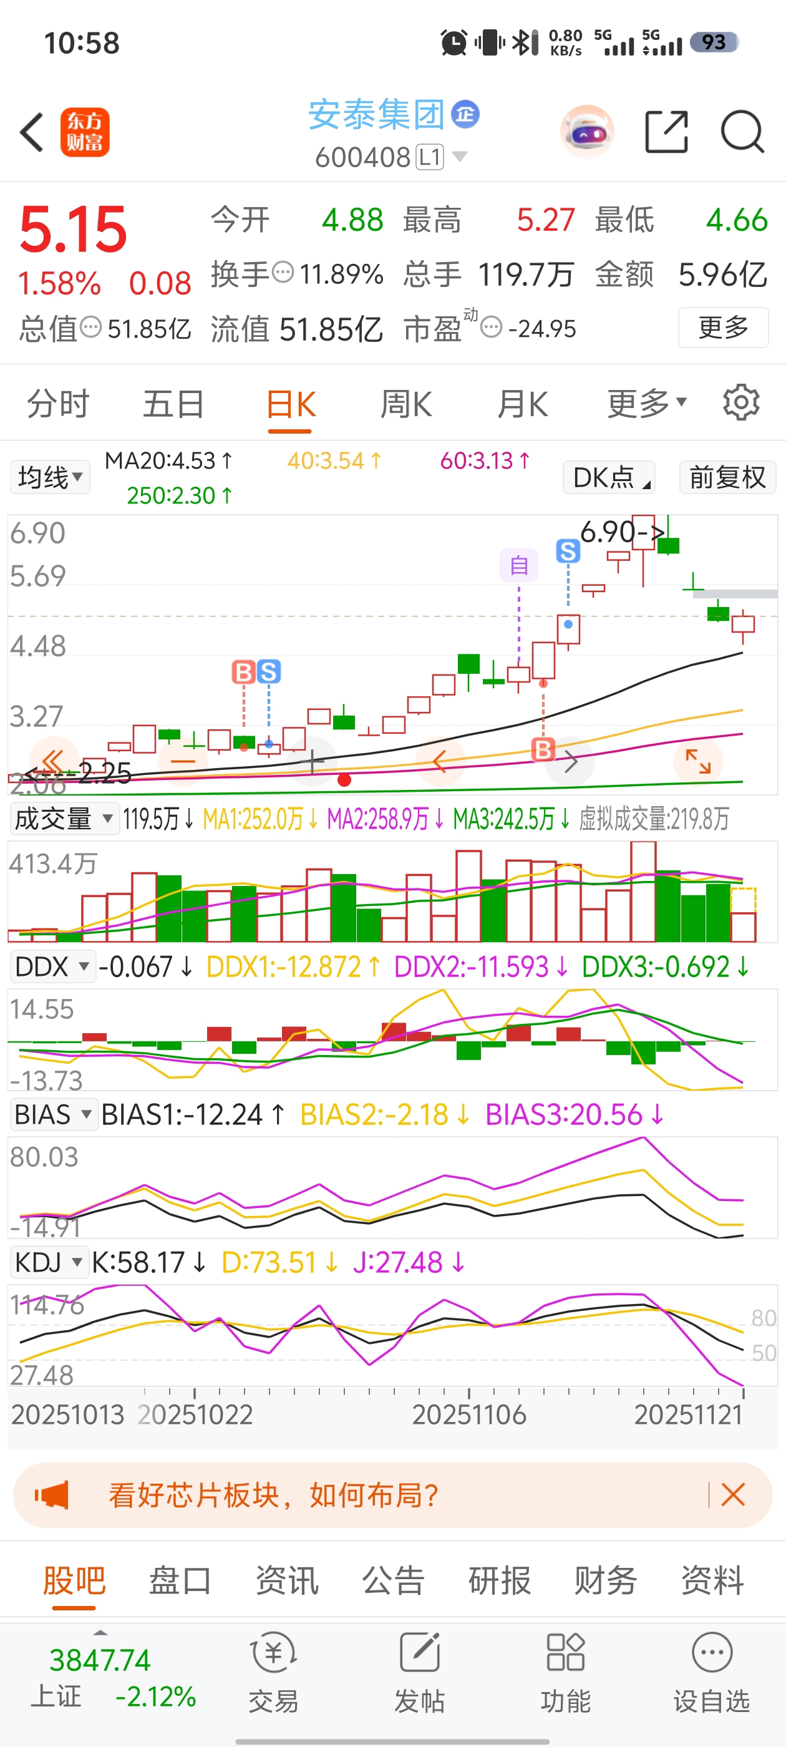This screenshot has width=786, height=1747.
Task: Open the AI robot assistant icon
Action: [x=587, y=132]
